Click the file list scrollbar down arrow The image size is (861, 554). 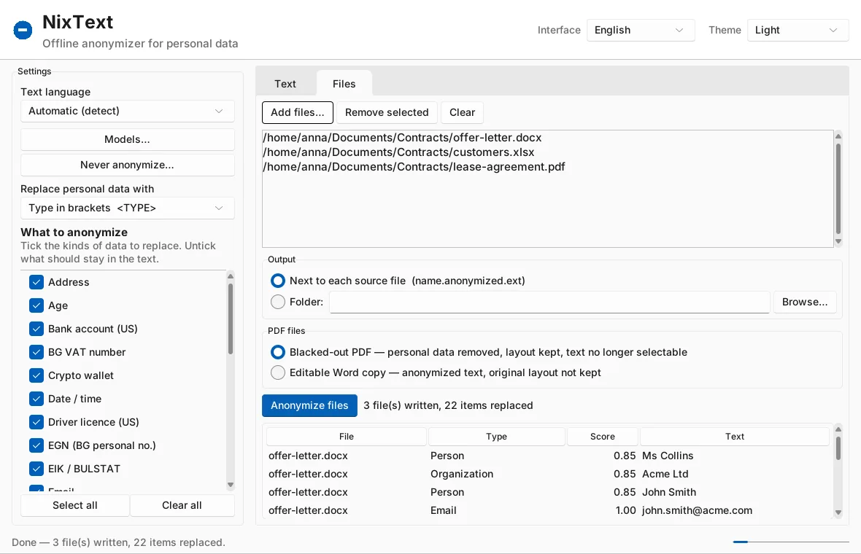pyautogui.click(x=838, y=241)
